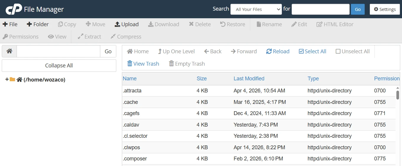Click date Yesterday, 2:38 PM
The image size is (402, 166).
tap(256, 136)
